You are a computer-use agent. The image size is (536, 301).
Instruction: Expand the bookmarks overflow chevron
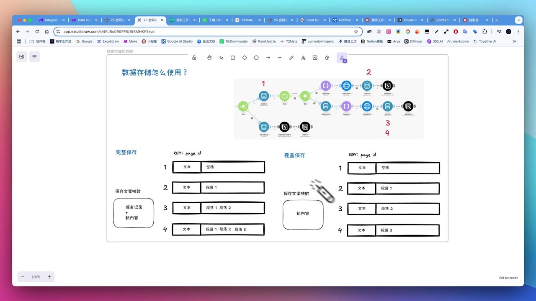(x=514, y=41)
